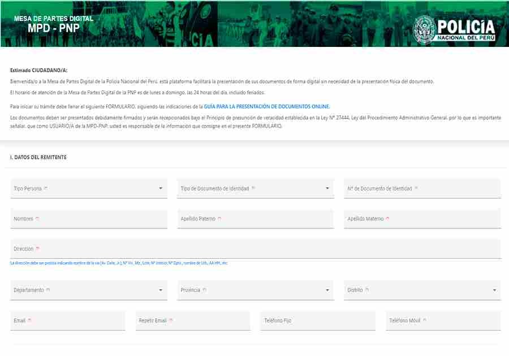Click the POLICÍA NACIONAL DEL PERÚ logo text
Screen dimensions: 509x356
(465, 29)
